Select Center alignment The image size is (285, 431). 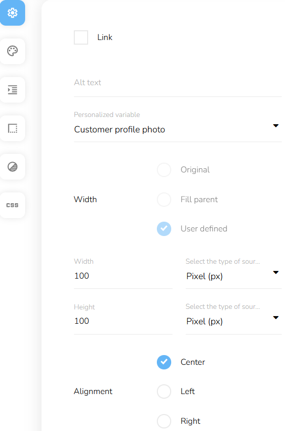coord(164,362)
